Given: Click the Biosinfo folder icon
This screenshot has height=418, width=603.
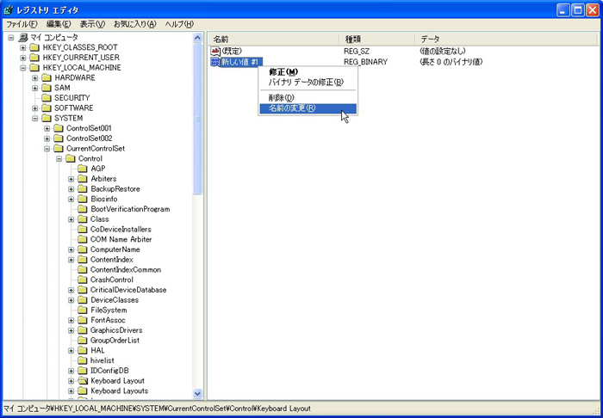Looking at the screenshot, I should pos(83,199).
